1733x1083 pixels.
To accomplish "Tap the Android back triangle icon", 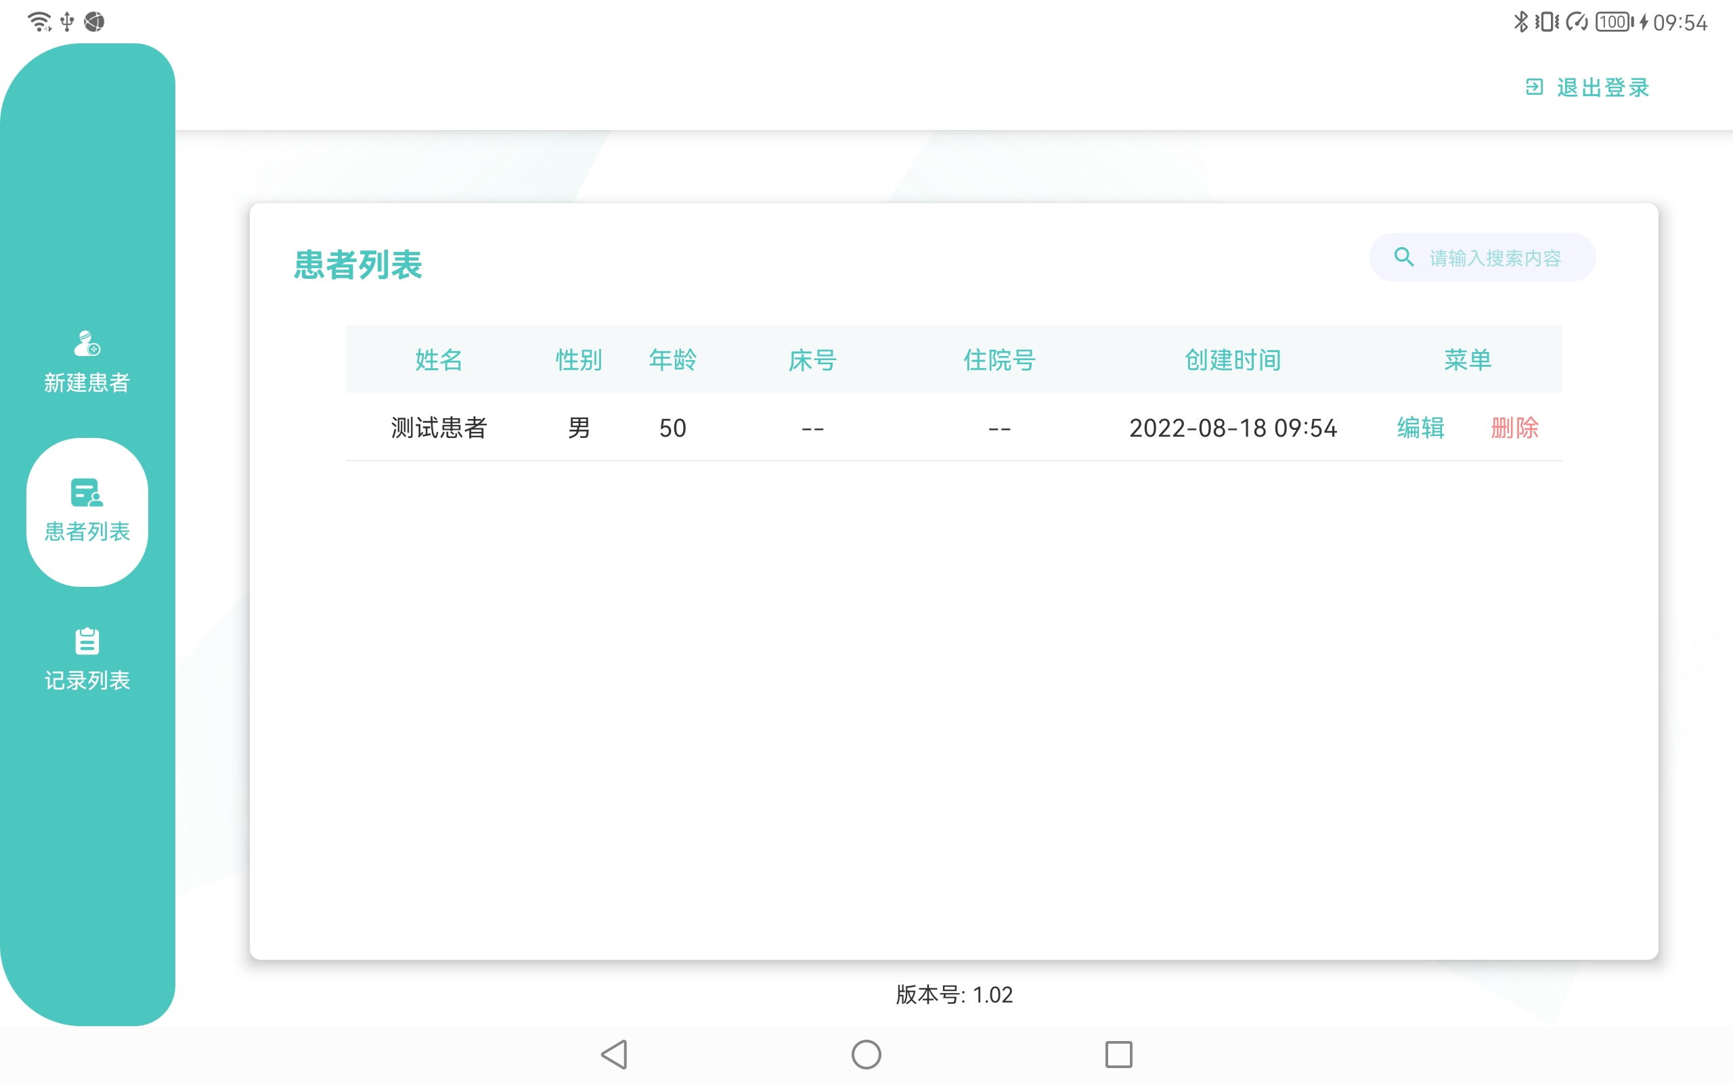I will click(x=615, y=1055).
